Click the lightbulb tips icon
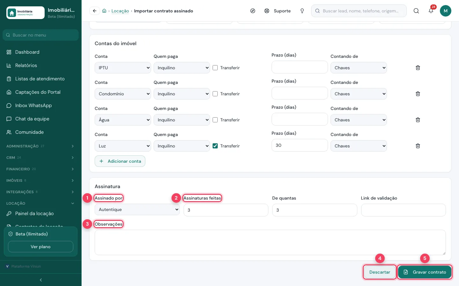The width and height of the screenshot is (459, 286). coord(302,11)
